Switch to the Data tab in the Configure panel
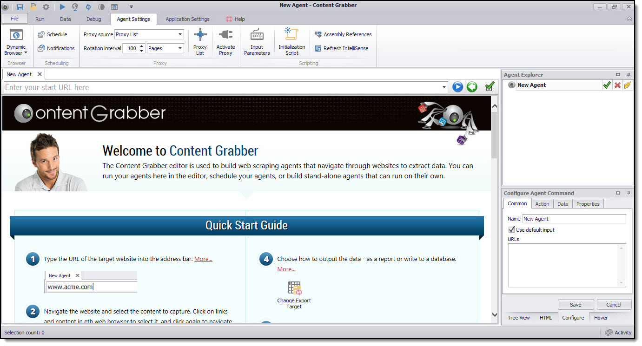Screen dimensions: 642x346 (x=563, y=204)
